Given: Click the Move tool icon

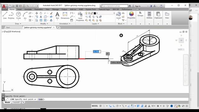Looking at the screenshot, I should (x=37, y=13).
